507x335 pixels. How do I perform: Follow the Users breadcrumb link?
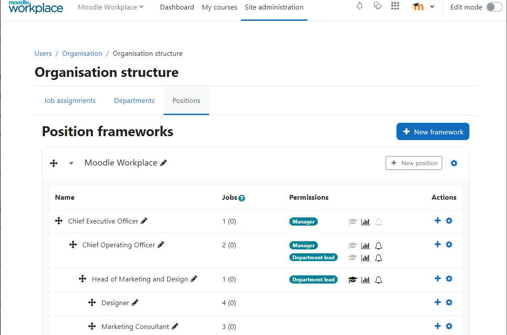pos(43,54)
